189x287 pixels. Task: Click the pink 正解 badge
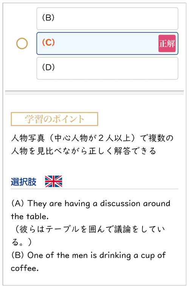[x=167, y=44]
